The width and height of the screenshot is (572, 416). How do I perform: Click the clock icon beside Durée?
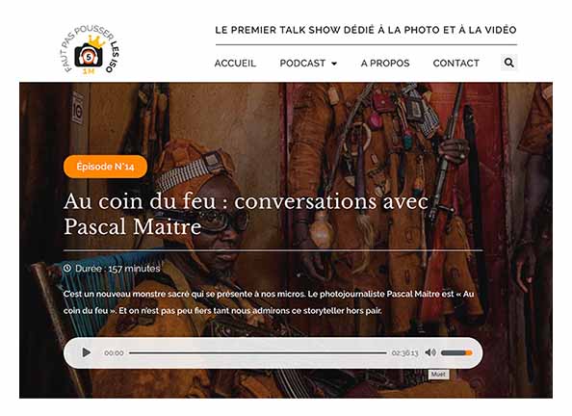[x=67, y=269]
